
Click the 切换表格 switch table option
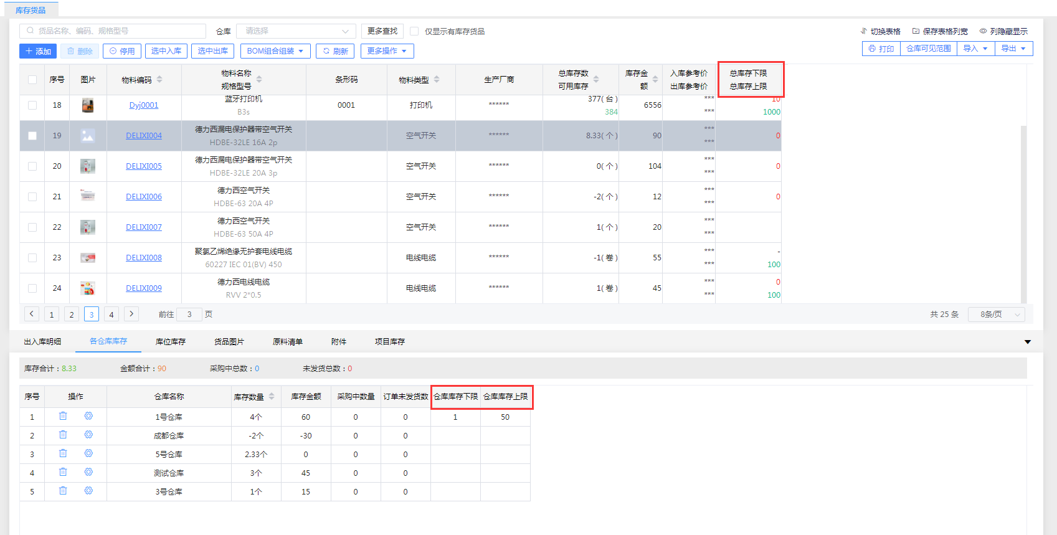pyautogui.click(x=881, y=31)
